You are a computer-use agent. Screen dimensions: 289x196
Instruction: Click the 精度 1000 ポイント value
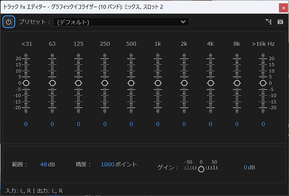107,164
